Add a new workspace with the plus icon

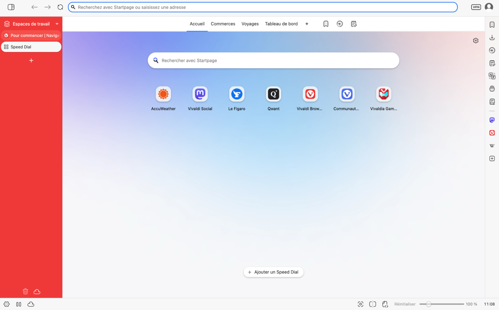31,60
